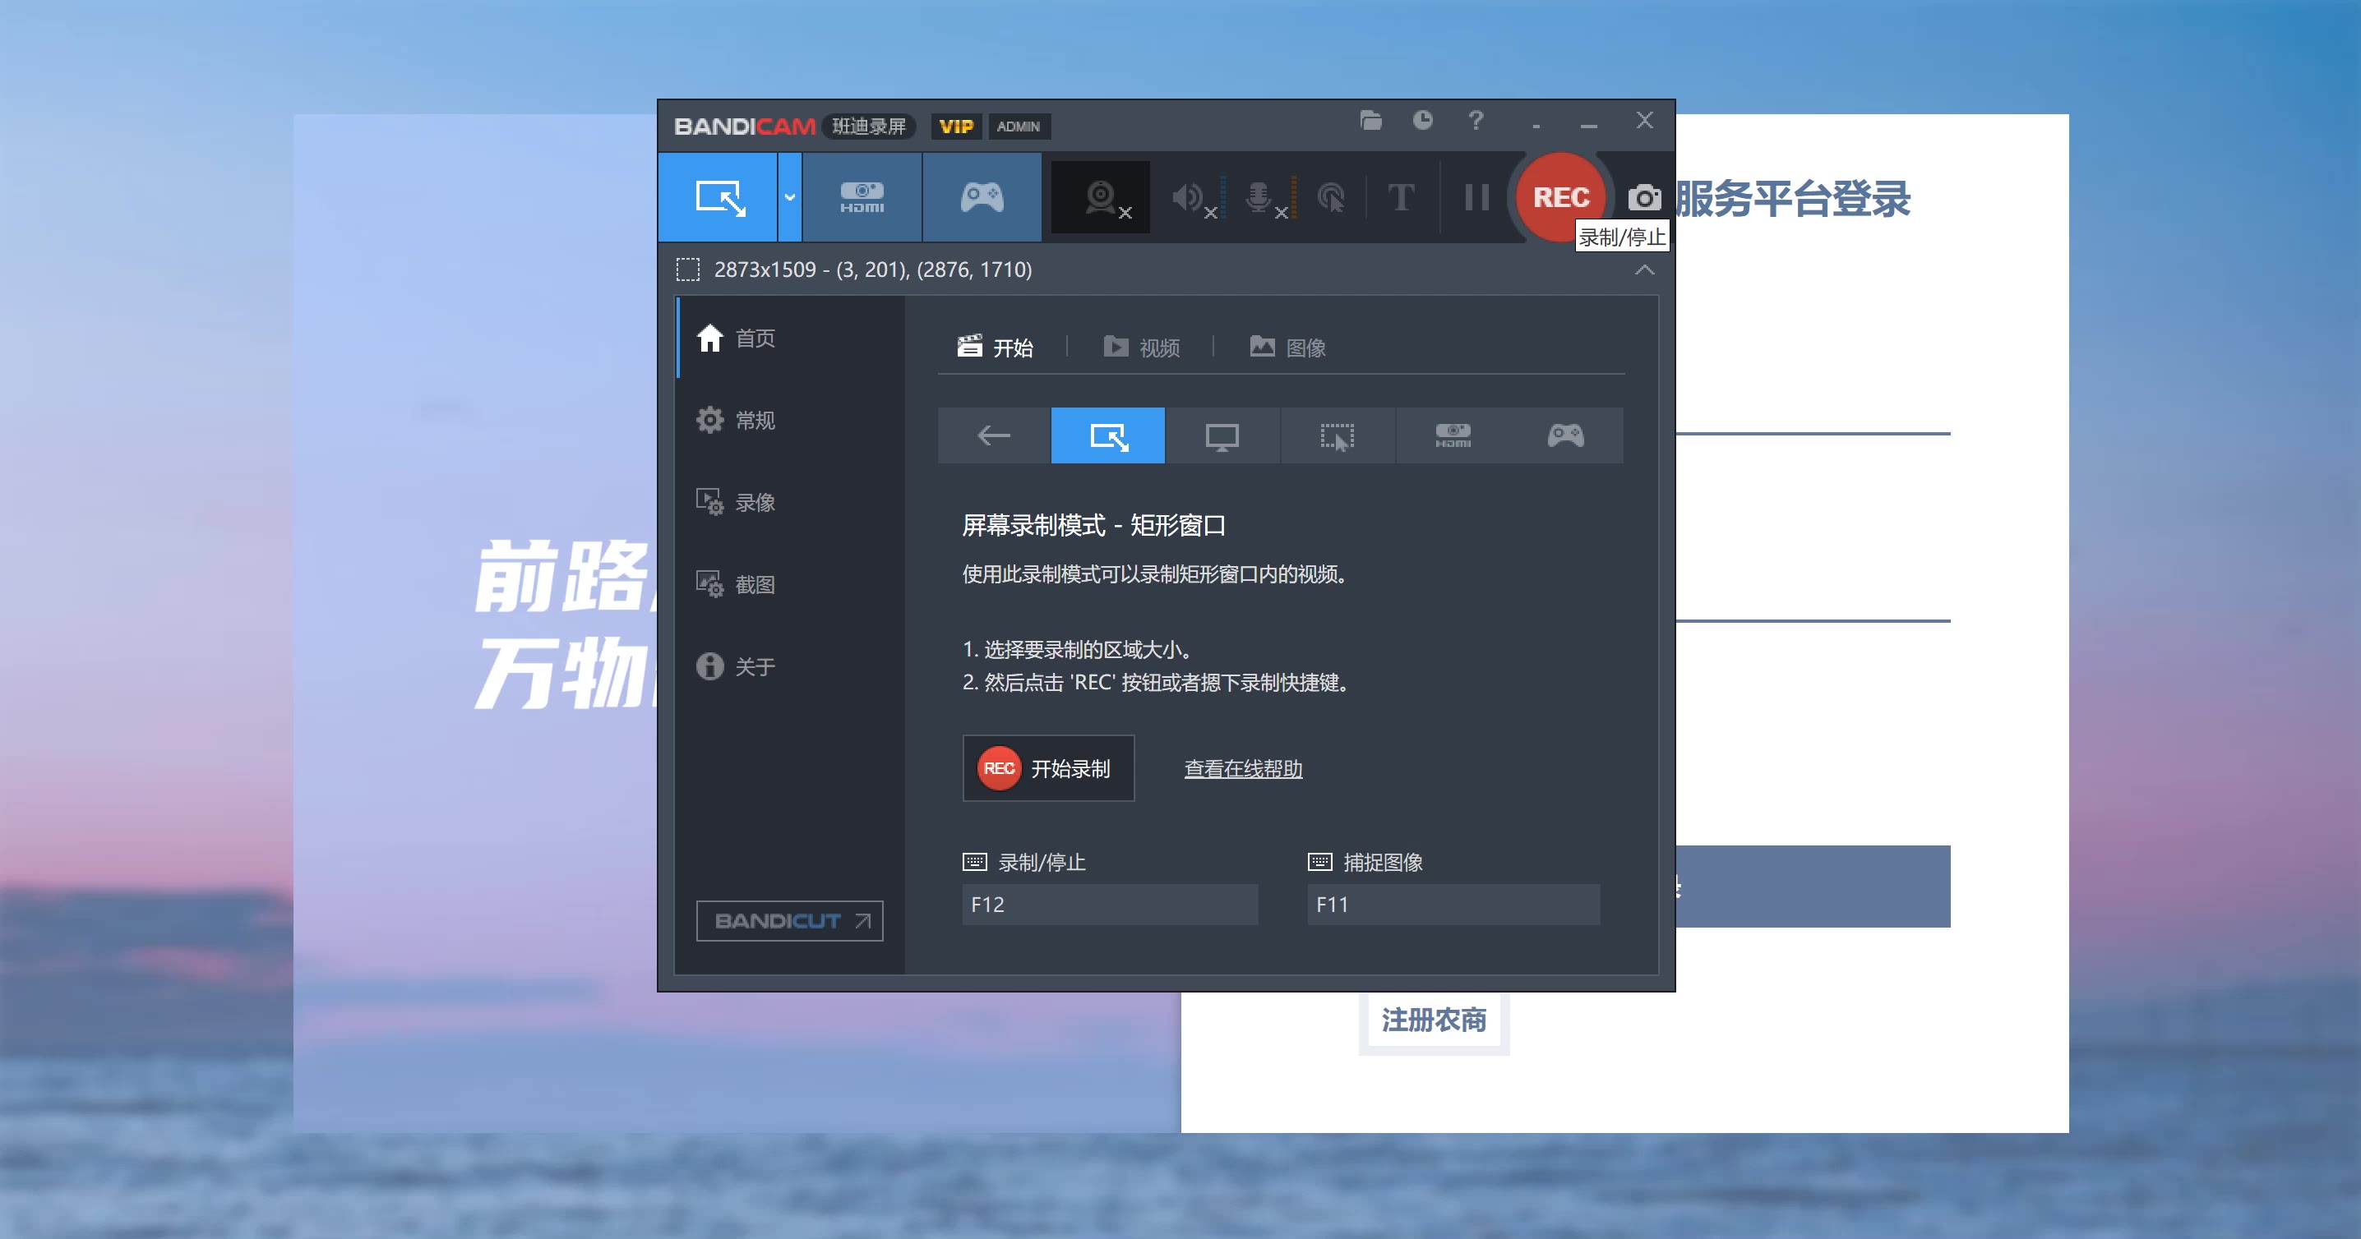This screenshot has width=2361, height=1239.
Task: Click the 录制/停止 hotkey field F12
Action: click(x=1110, y=905)
